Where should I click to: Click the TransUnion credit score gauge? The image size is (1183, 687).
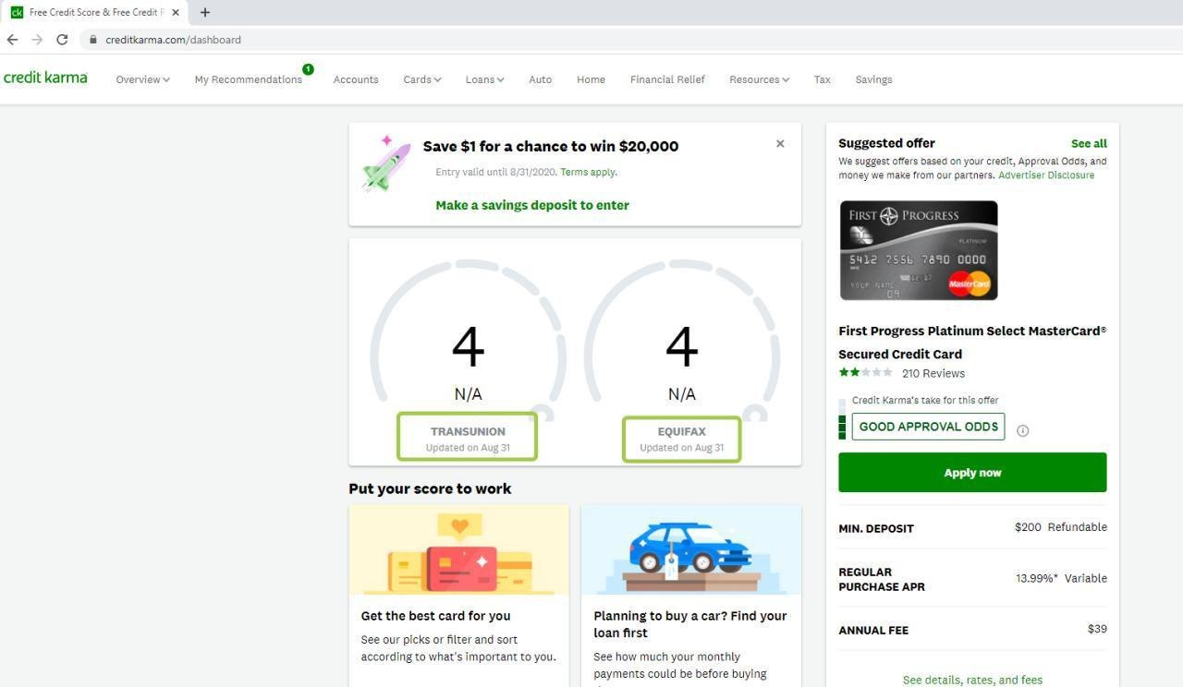click(x=468, y=342)
